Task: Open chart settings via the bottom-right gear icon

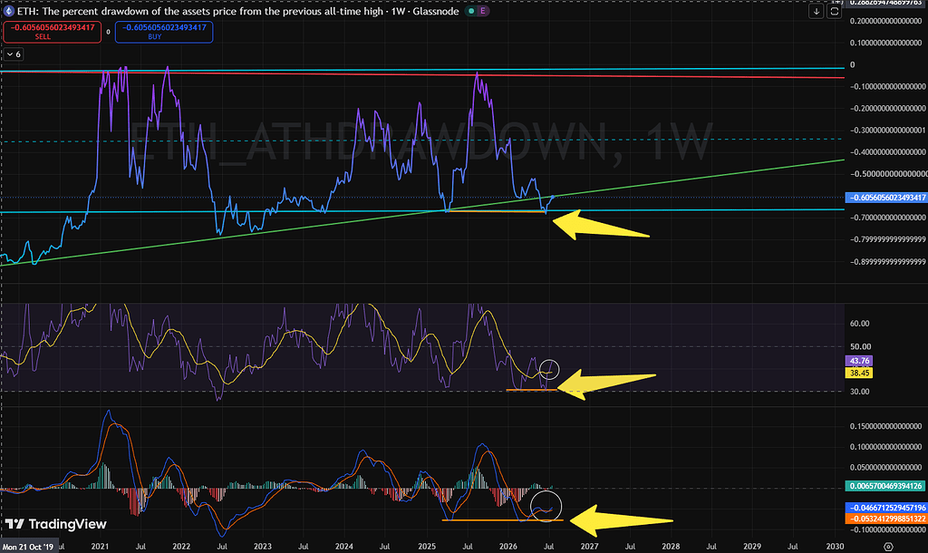Action: tap(888, 547)
